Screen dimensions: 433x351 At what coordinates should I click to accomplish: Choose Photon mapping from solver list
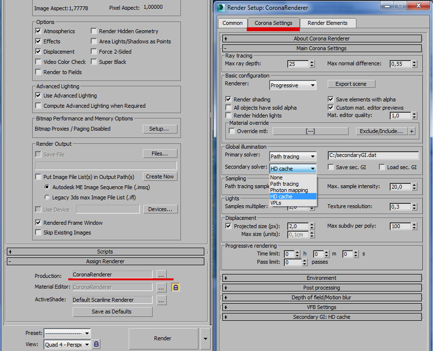[289, 190]
